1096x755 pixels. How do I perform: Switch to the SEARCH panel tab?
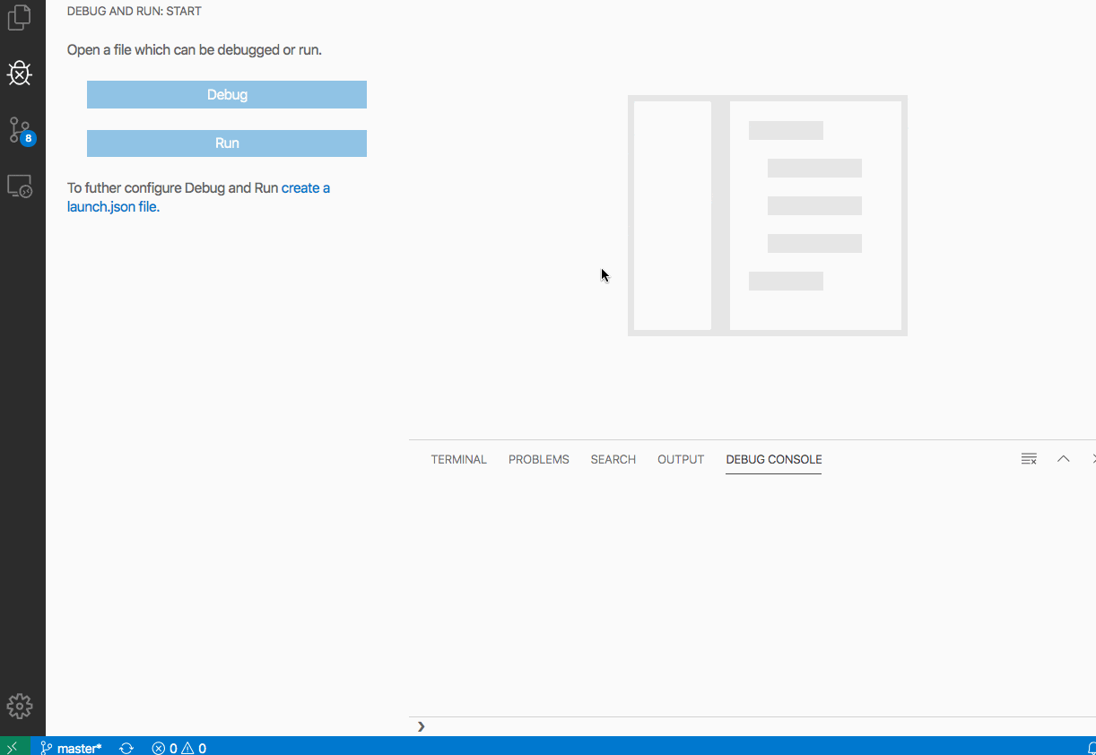coord(613,459)
